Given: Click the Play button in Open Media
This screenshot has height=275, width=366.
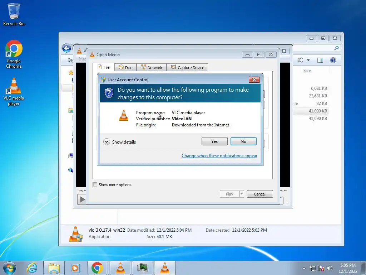Looking at the screenshot, I should click(229, 194).
